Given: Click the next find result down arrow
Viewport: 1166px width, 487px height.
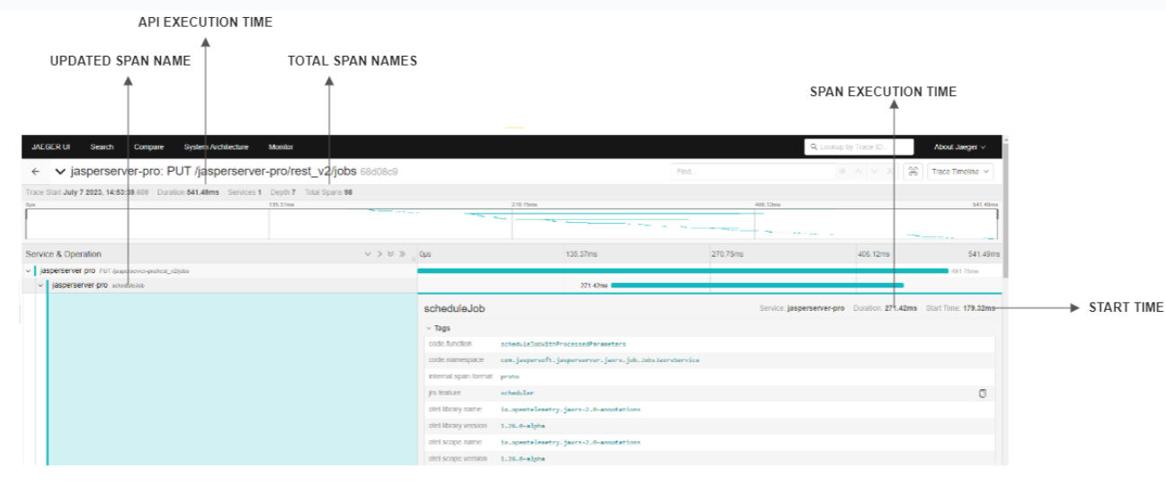Looking at the screenshot, I should 874,171.
